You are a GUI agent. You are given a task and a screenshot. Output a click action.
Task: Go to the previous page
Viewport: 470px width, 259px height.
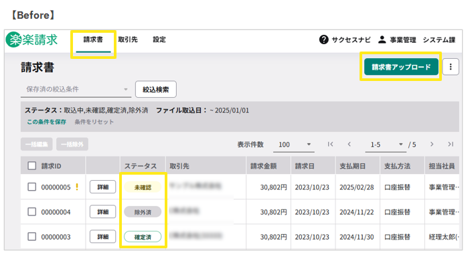click(x=349, y=144)
